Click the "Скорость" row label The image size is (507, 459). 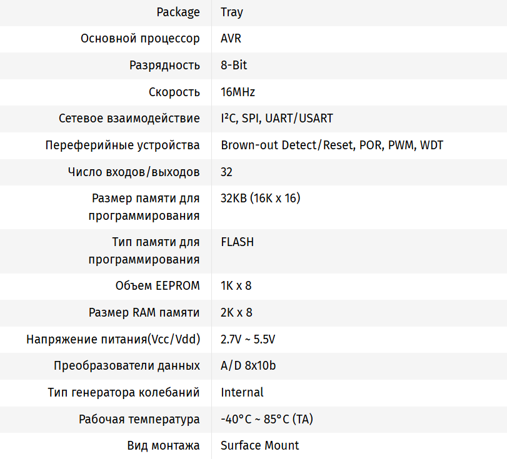[x=174, y=92]
